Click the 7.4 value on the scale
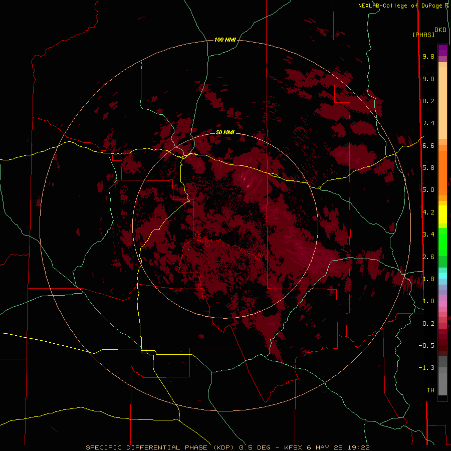The width and height of the screenshot is (451, 451). (428, 123)
